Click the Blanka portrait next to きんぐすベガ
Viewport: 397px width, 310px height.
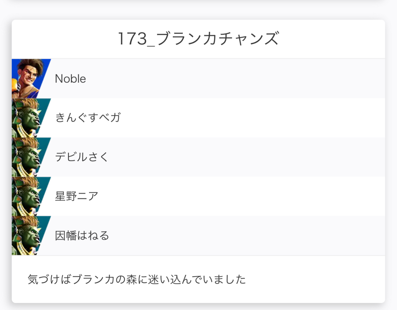29,118
